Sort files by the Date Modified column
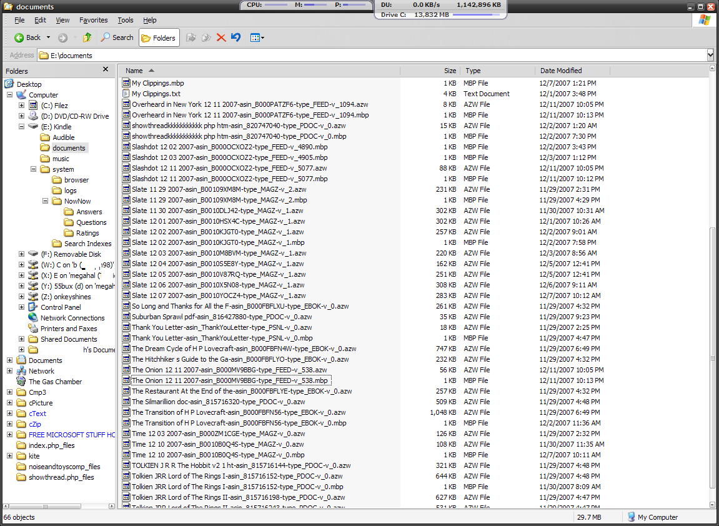 click(572, 71)
